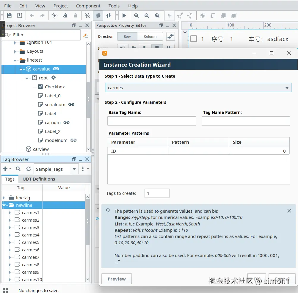Screen dimensions: 298x293
Task: Click the Paste clipboard icon
Action: [x=75, y=15]
